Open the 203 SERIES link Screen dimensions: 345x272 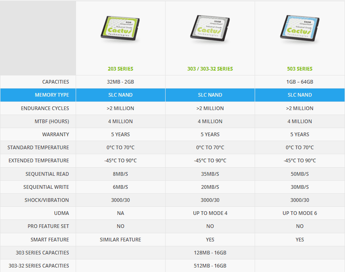tap(120, 69)
